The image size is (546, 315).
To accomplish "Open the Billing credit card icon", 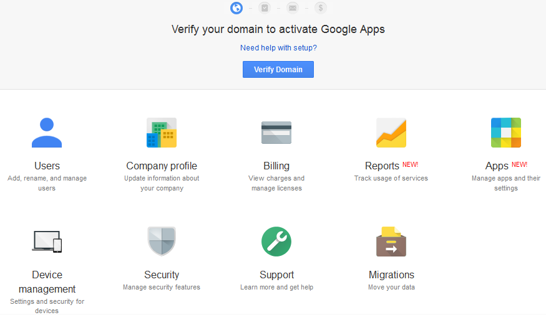I will tap(276, 133).
